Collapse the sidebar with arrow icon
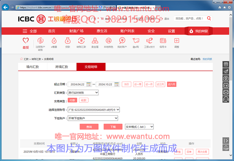 [226, 141]
